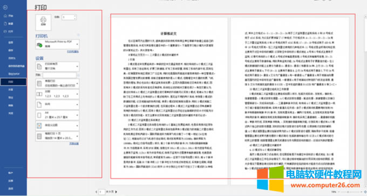
Task: Select New (新建) document icon in sidebar
Action: point(9,24)
